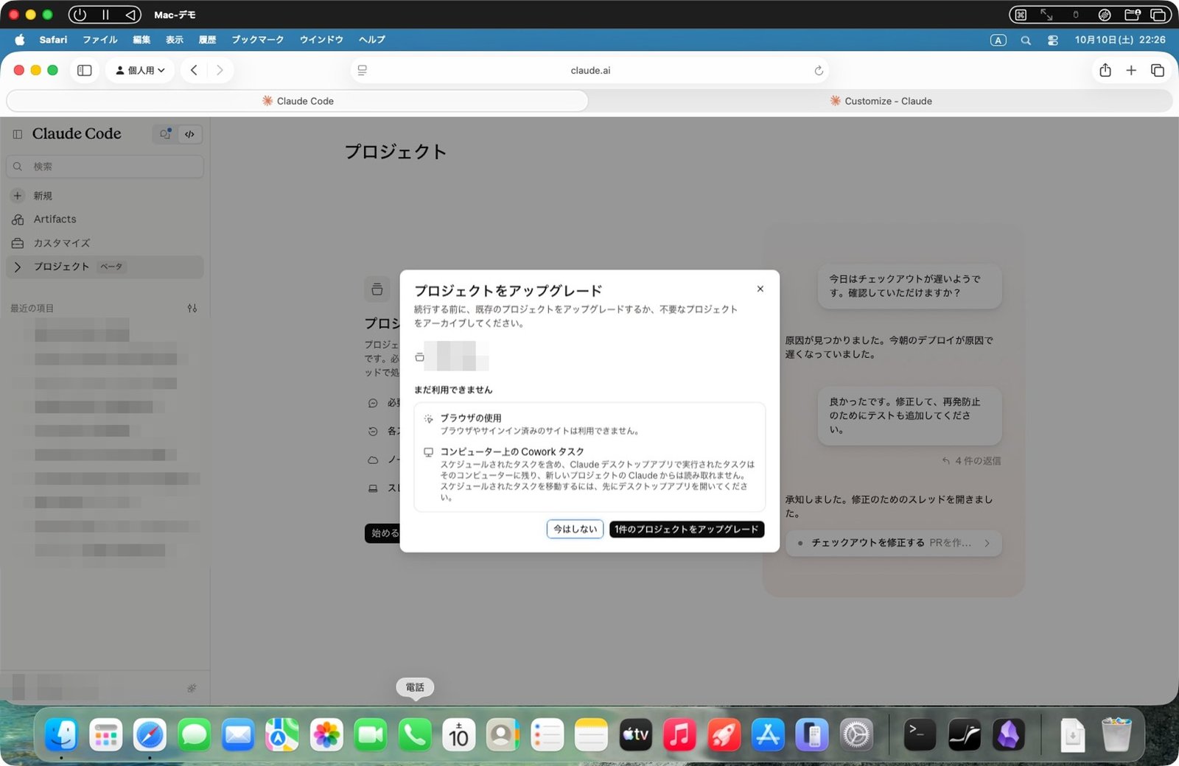The image size is (1179, 766).
Task: Open the Safari share button
Action: pyautogui.click(x=1105, y=70)
